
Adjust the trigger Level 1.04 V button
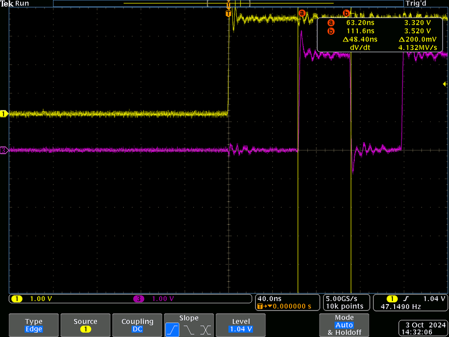coord(241,325)
